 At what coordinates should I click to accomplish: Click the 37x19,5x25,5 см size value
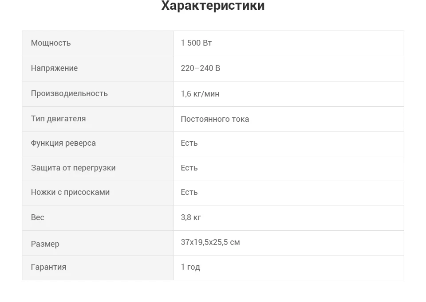coord(210,242)
